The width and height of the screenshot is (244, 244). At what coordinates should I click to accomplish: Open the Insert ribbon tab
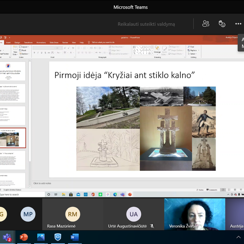click(x=9, y=42)
